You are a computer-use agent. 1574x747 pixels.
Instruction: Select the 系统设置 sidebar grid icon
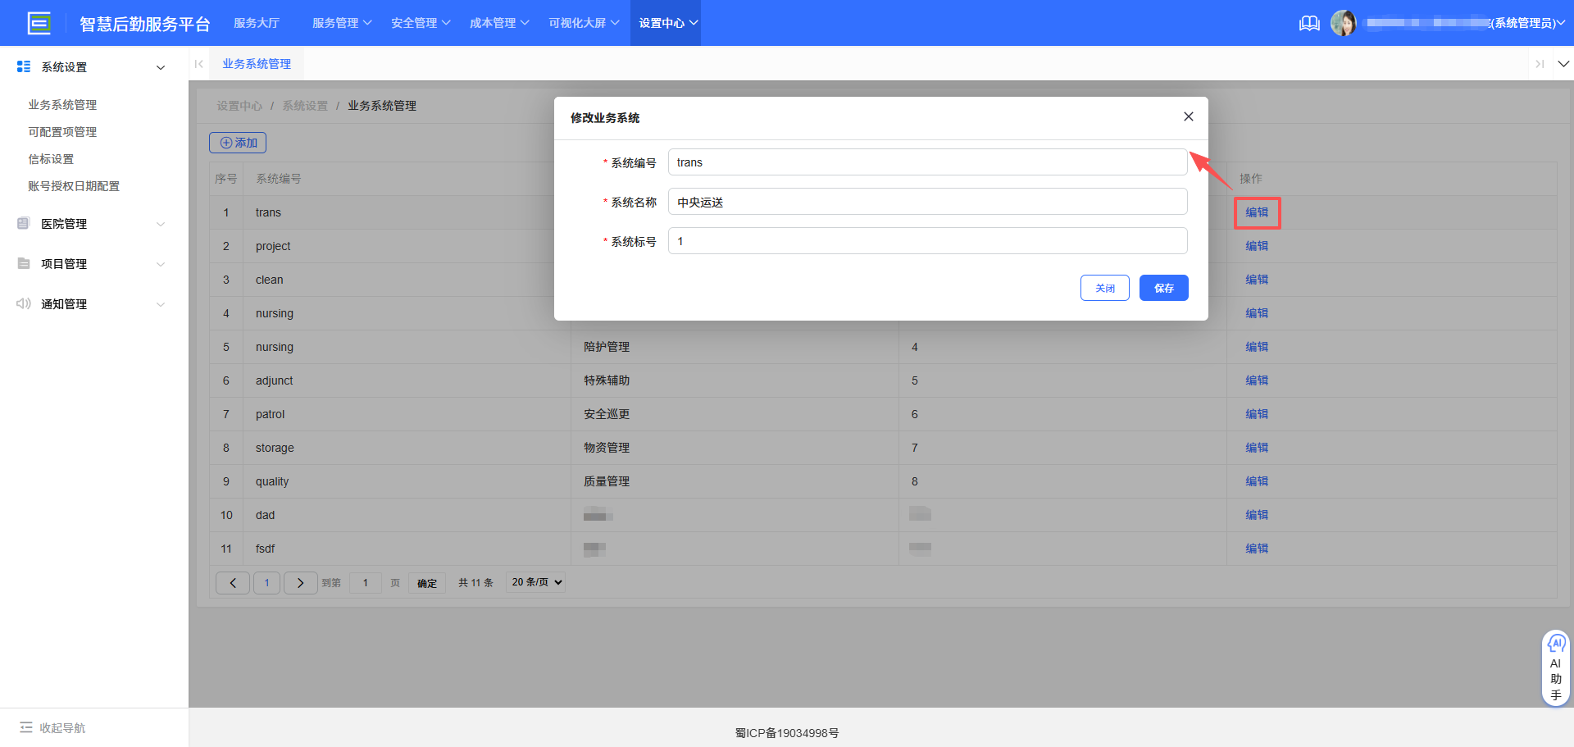23,66
